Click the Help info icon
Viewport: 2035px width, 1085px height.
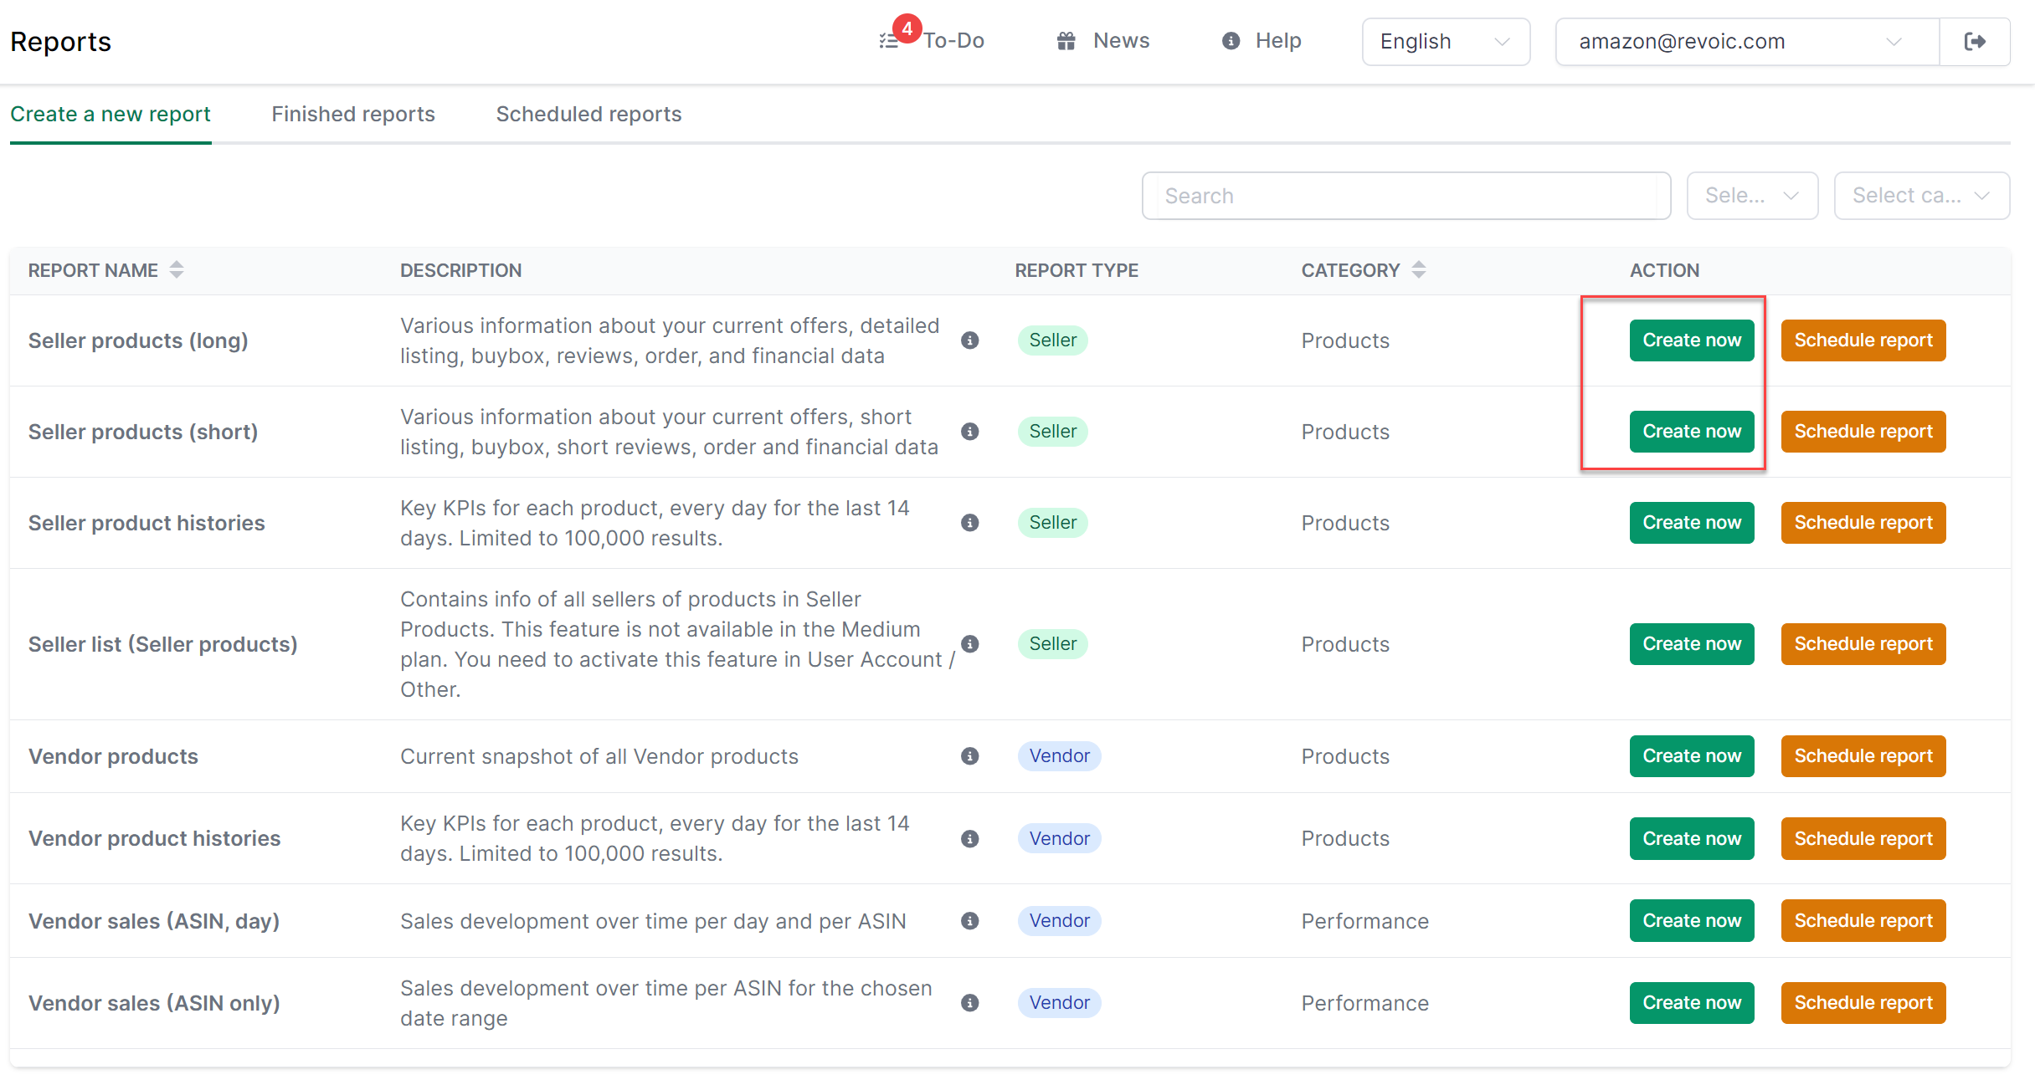(1231, 41)
